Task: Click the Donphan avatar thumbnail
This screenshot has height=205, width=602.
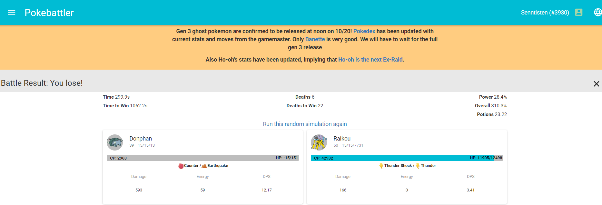Action: (115, 142)
